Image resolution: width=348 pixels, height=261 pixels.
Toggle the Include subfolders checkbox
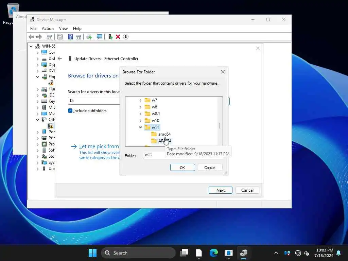pyautogui.click(x=70, y=111)
